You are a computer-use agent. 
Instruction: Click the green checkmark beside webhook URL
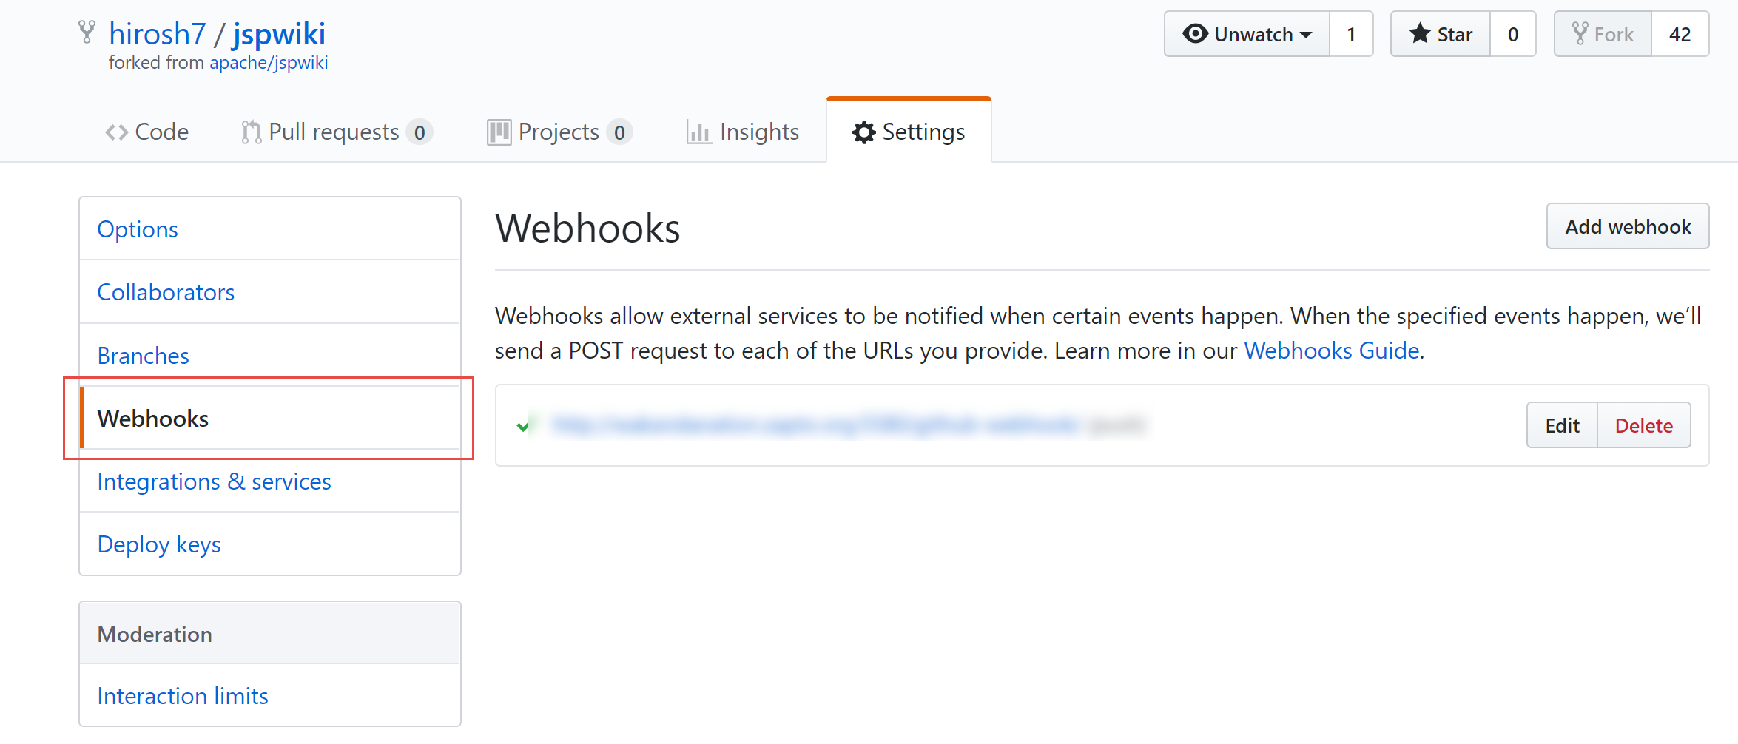pos(523,426)
